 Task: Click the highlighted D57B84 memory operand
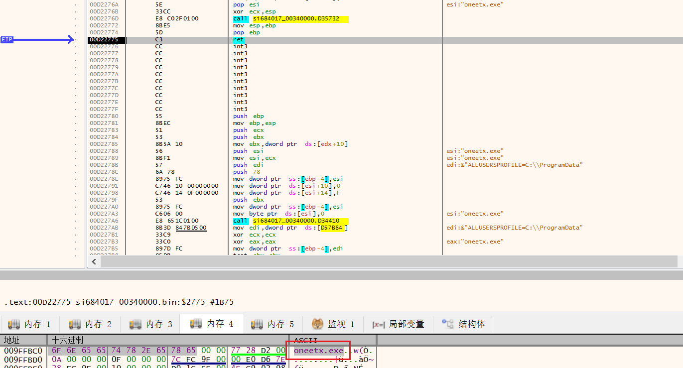pos(334,228)
